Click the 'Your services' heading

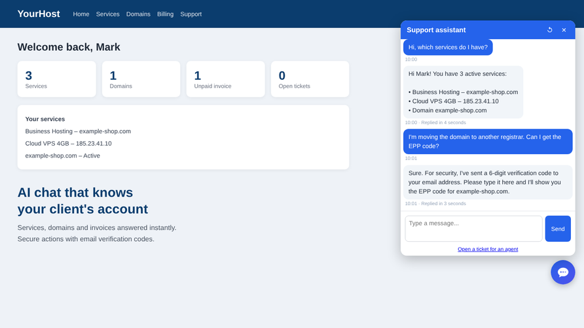(x=45, y=119)
